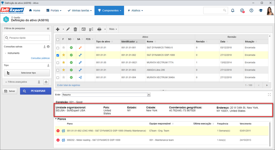Clear the Tipo filter with the broom icon
275x150 pixels.
point(48,65)
